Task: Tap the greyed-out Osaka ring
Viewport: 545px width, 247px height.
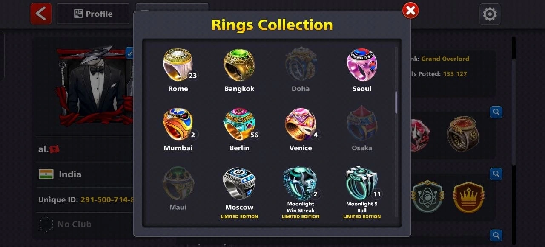Action: click(x=362, y=123)
